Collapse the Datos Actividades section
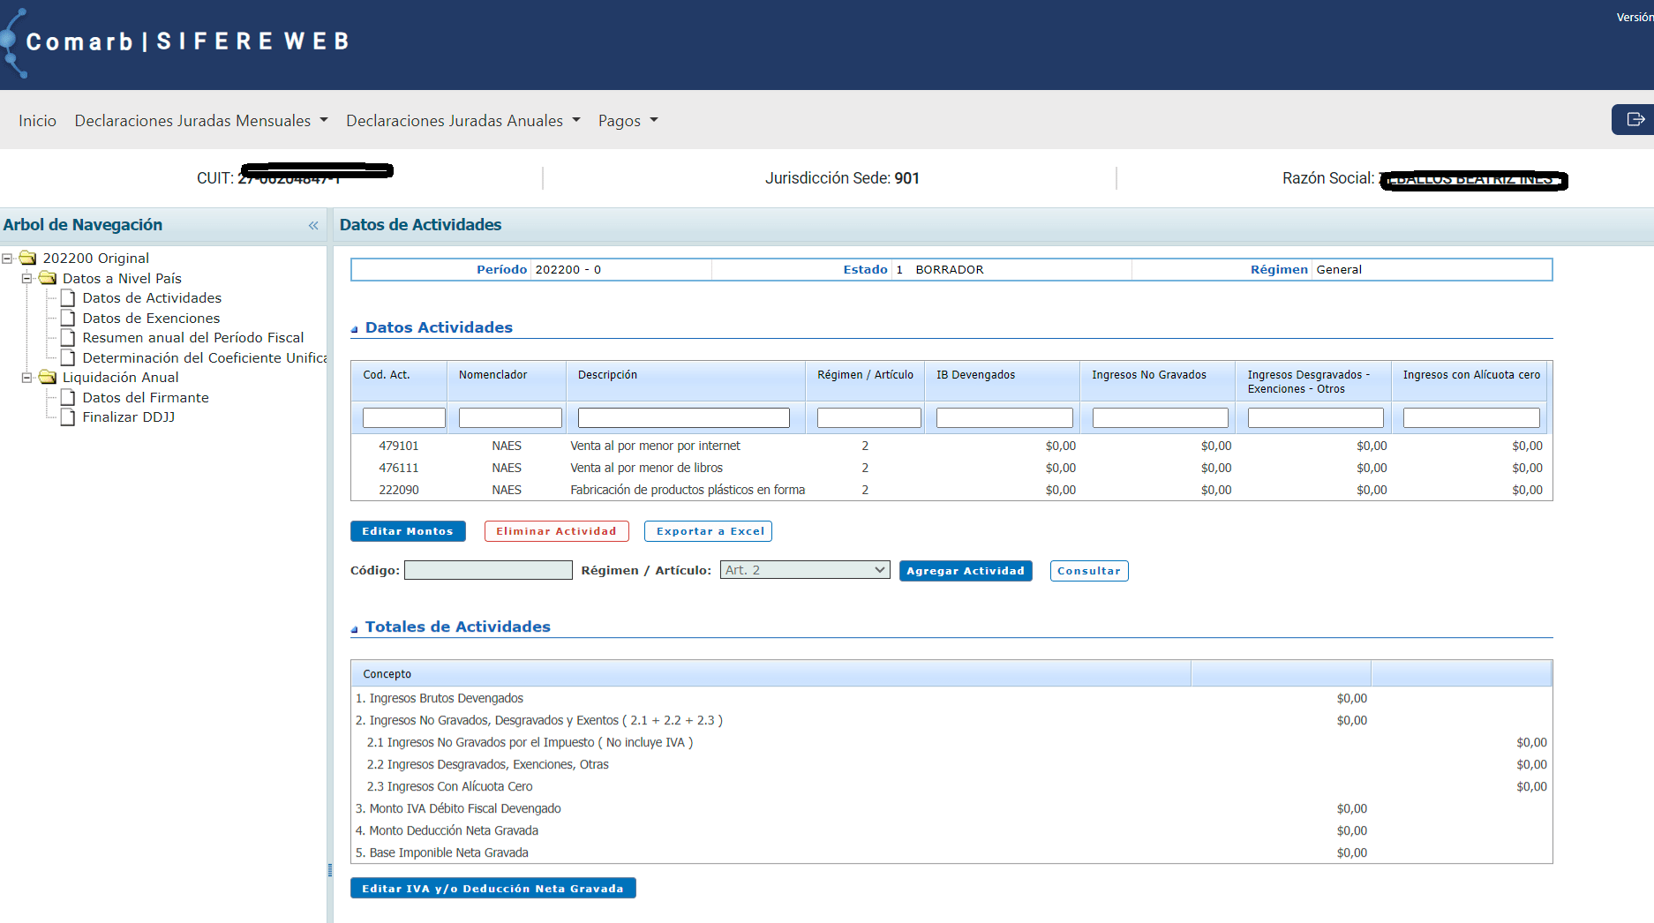 pos(355,329)
